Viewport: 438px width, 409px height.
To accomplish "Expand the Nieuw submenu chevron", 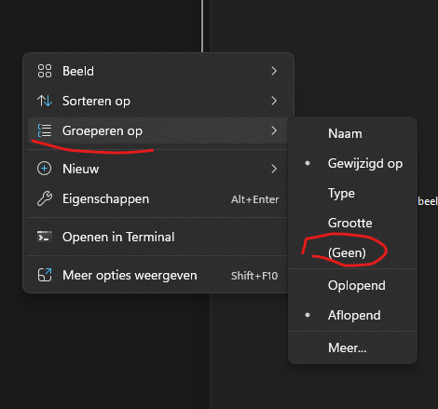I will (x=274, y=169).
